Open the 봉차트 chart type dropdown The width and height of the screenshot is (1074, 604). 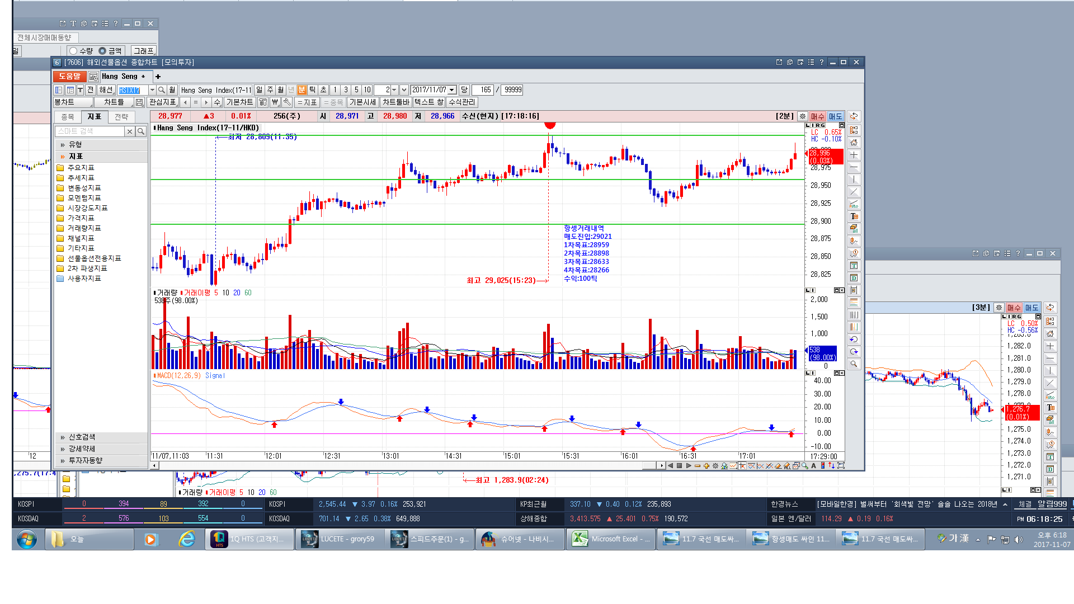pyautogui.click(x=73, y=102)
